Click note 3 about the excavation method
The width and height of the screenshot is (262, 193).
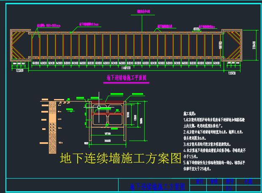pyautogui.click(x=207, y=144)
